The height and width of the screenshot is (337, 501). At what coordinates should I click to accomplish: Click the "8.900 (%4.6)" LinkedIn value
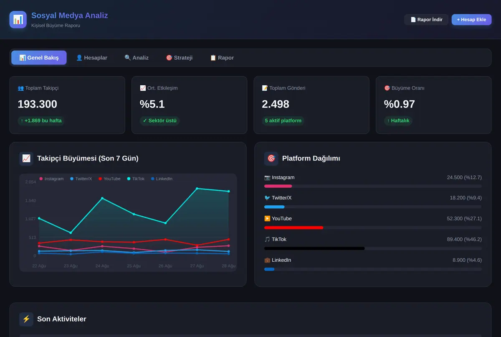click(467, 260)
